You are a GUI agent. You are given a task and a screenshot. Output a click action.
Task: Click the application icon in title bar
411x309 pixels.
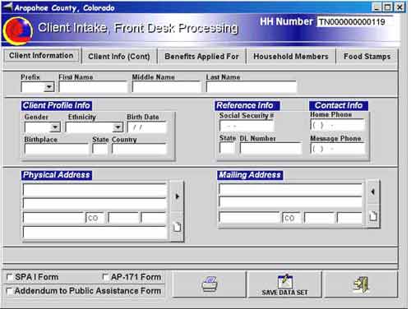pos(7,7)
